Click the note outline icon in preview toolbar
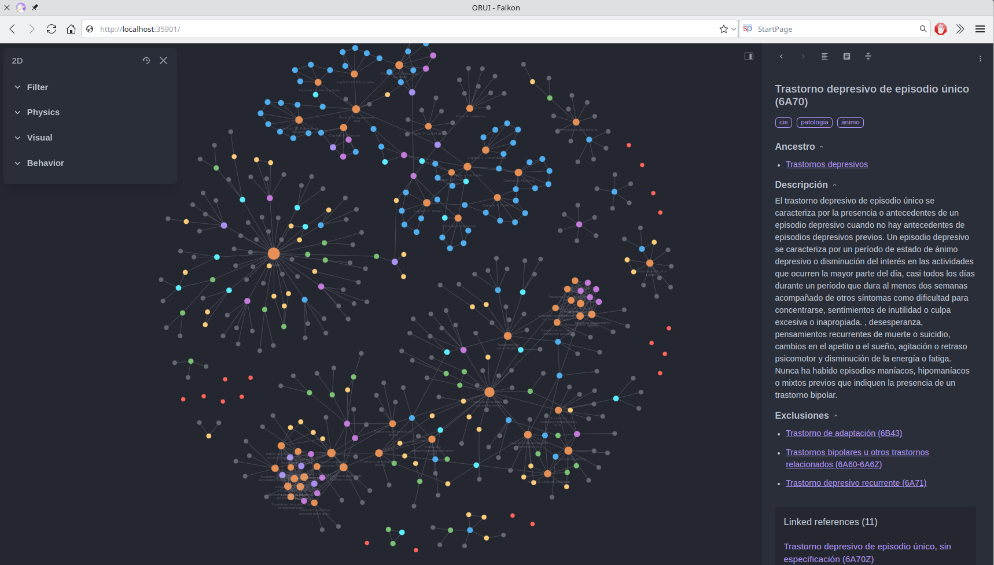Image resolution: width=994 pixels, height=565 pixels. point(846,57)
